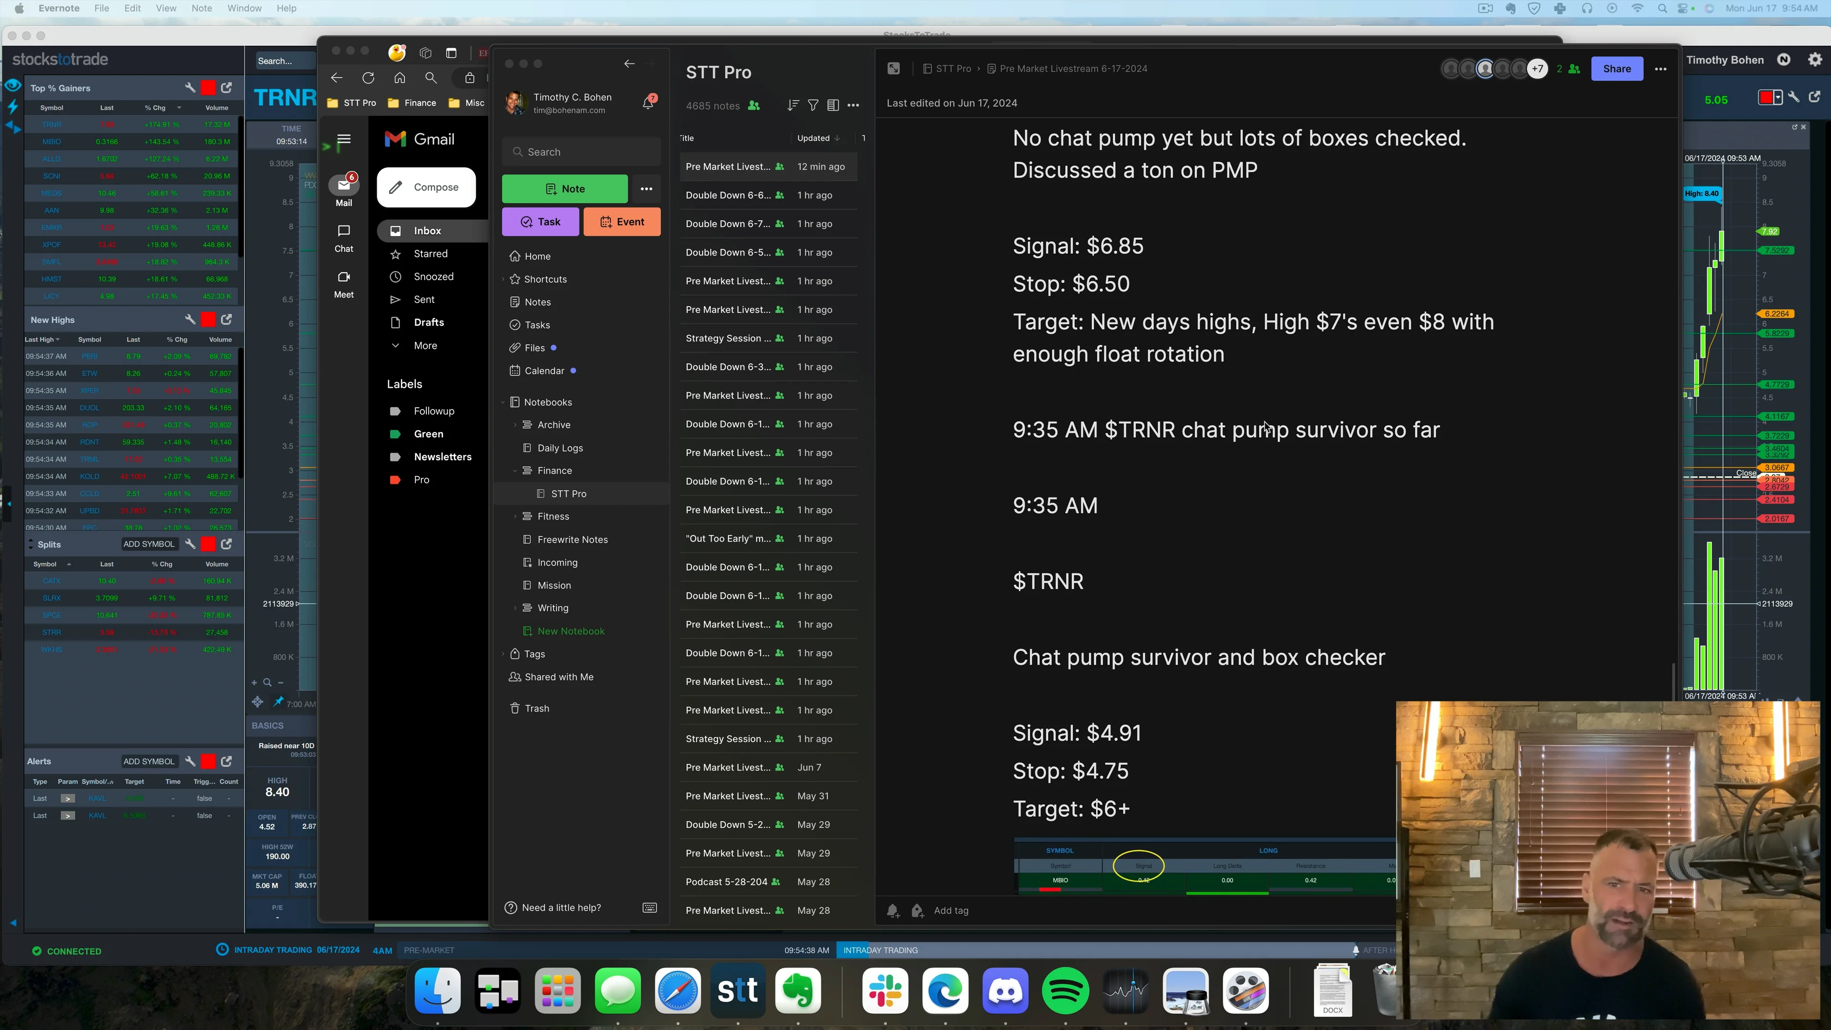This screenshot has height=1030, width=1831.
Task: Pop out the New Highs panel
Action: tap(227, 320)
